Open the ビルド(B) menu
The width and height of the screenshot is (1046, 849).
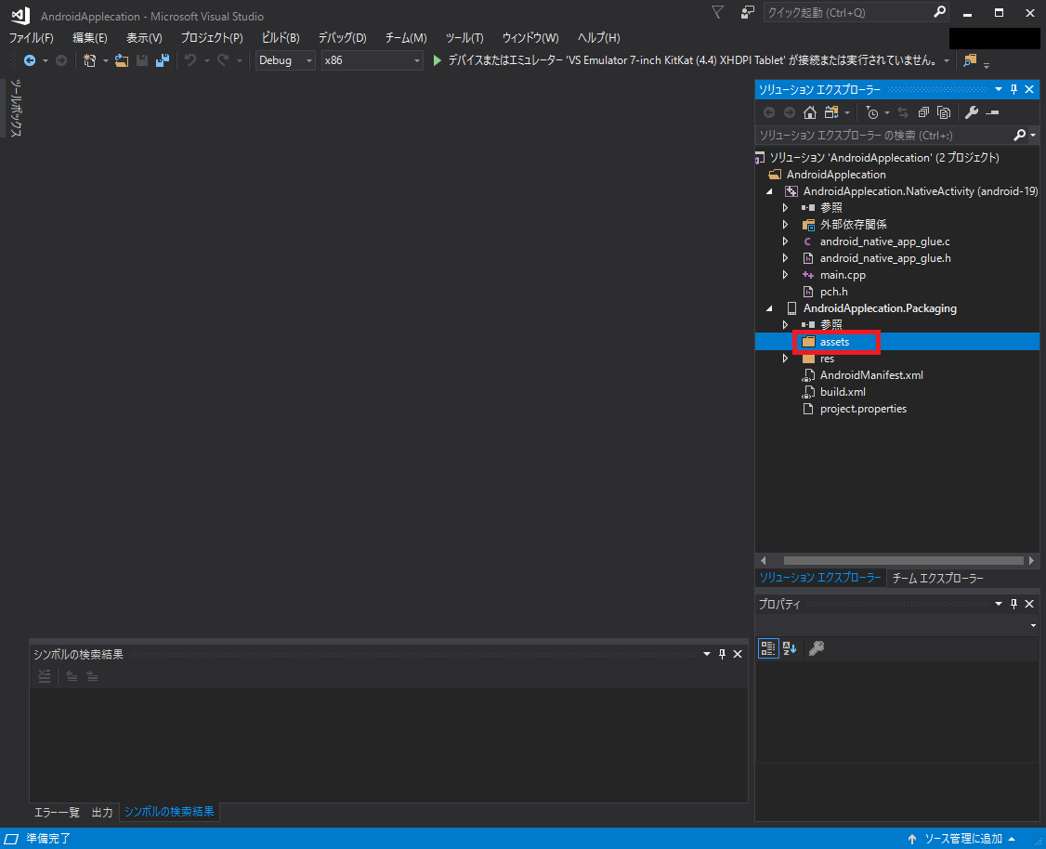[x=281, y=38]
